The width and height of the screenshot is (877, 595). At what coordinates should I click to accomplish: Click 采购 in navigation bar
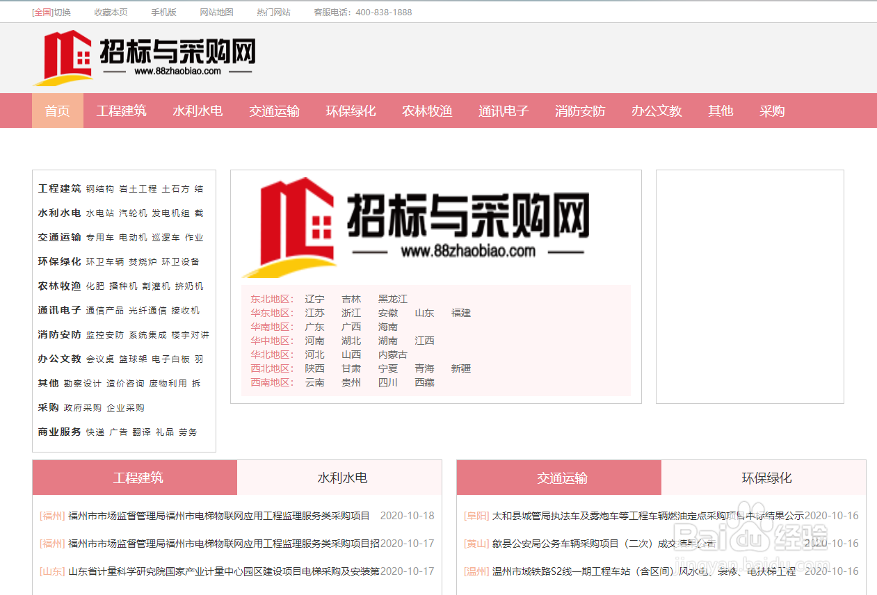(772, 111)
